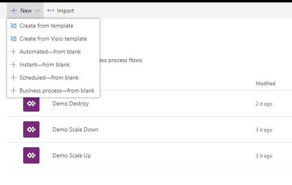
Task: Click the icon next to Create from Visio template
Action: click(x=13, y=39)
